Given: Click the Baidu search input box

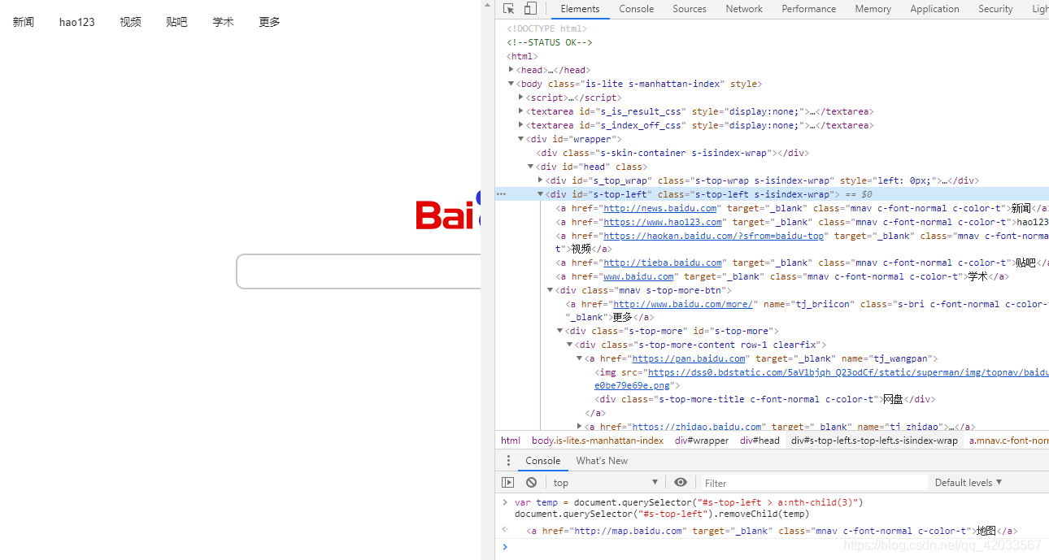Looking at the screenshot, I should [359, 271].
